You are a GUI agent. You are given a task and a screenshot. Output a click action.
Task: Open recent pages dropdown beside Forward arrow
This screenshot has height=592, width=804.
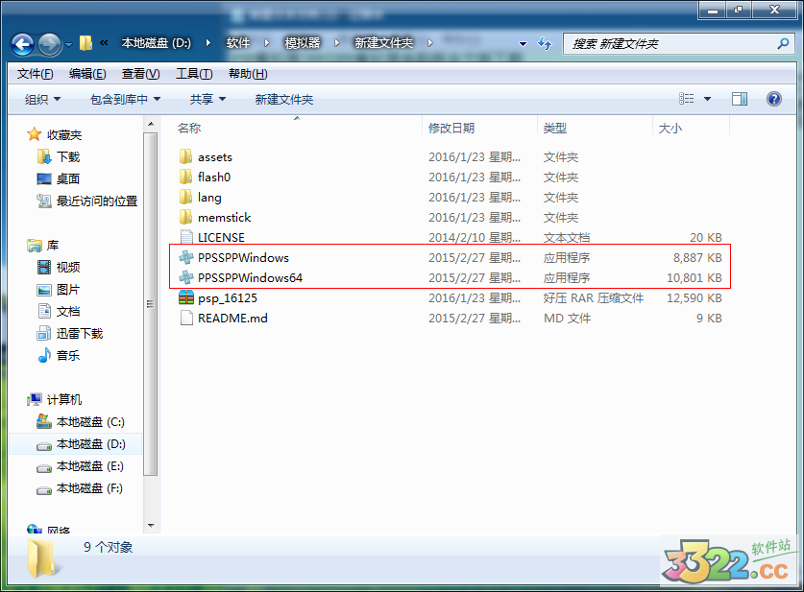[68, 44]
